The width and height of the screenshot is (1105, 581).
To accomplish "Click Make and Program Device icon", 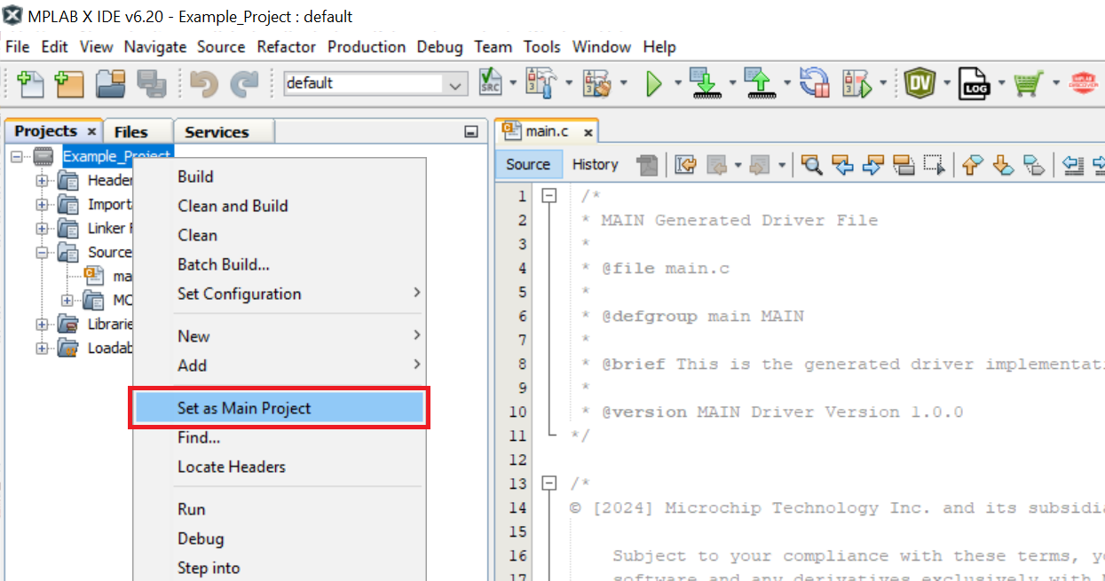I will coord(705,83).
